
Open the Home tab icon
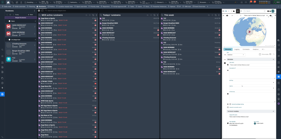[8, 2]
